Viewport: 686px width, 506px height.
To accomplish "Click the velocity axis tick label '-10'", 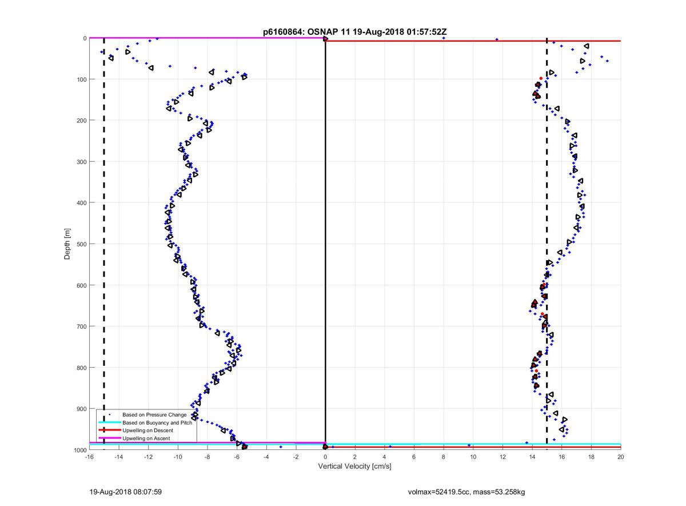I will pyautogui.click(x=177, y=457).
